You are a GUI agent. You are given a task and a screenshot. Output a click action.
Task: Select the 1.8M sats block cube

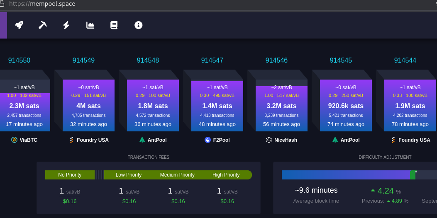tap(153, 106)
